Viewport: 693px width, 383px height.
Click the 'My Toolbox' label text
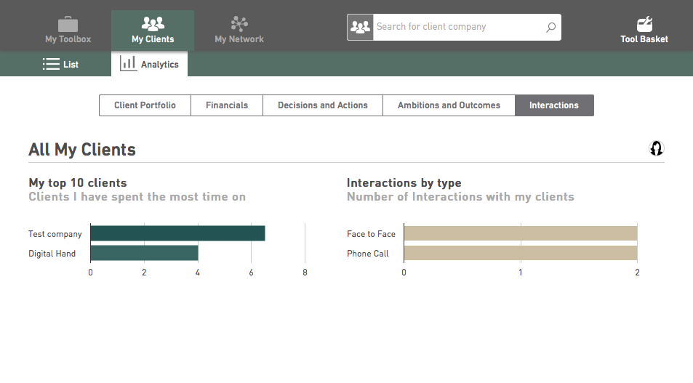click(x=68, y=39)
